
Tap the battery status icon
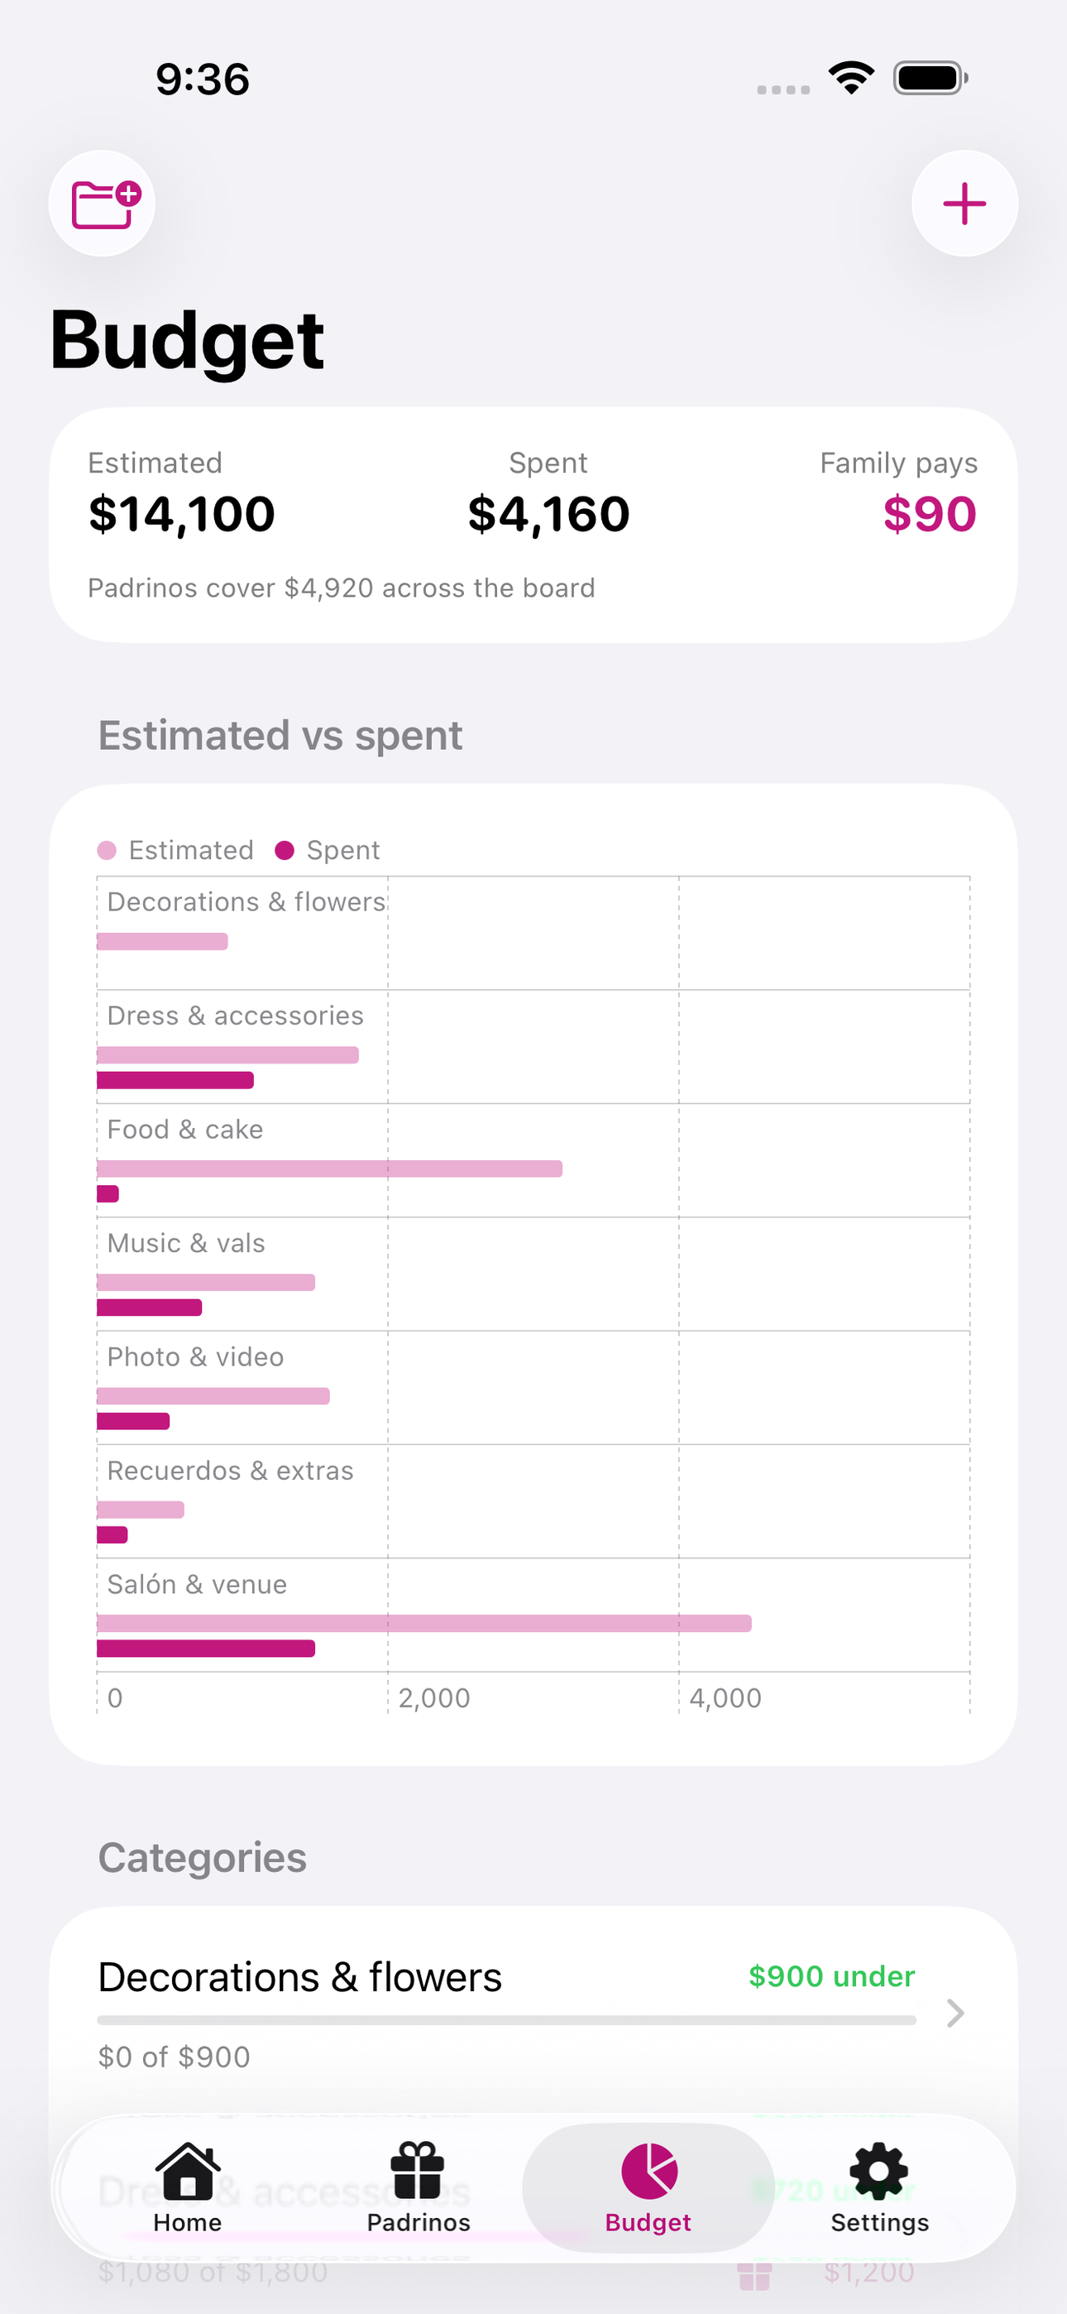pos(931,78)
